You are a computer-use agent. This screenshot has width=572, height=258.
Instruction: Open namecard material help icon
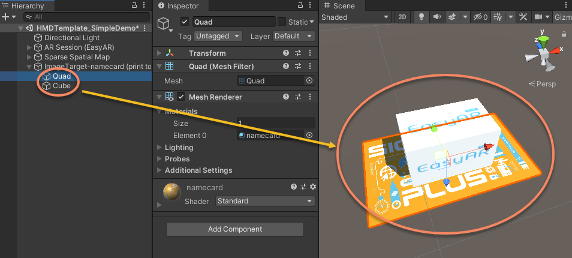pos(294,187)
